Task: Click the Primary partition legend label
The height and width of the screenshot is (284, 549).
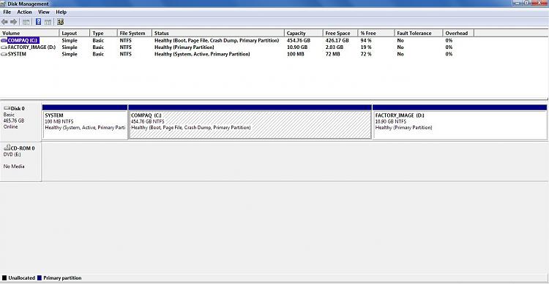Action: [x=62, y=278]
